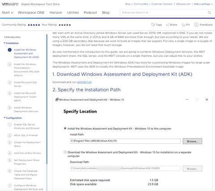Open the Podcast menu item
This screenshot has width=215, height=191.
[x=90, y=13]
